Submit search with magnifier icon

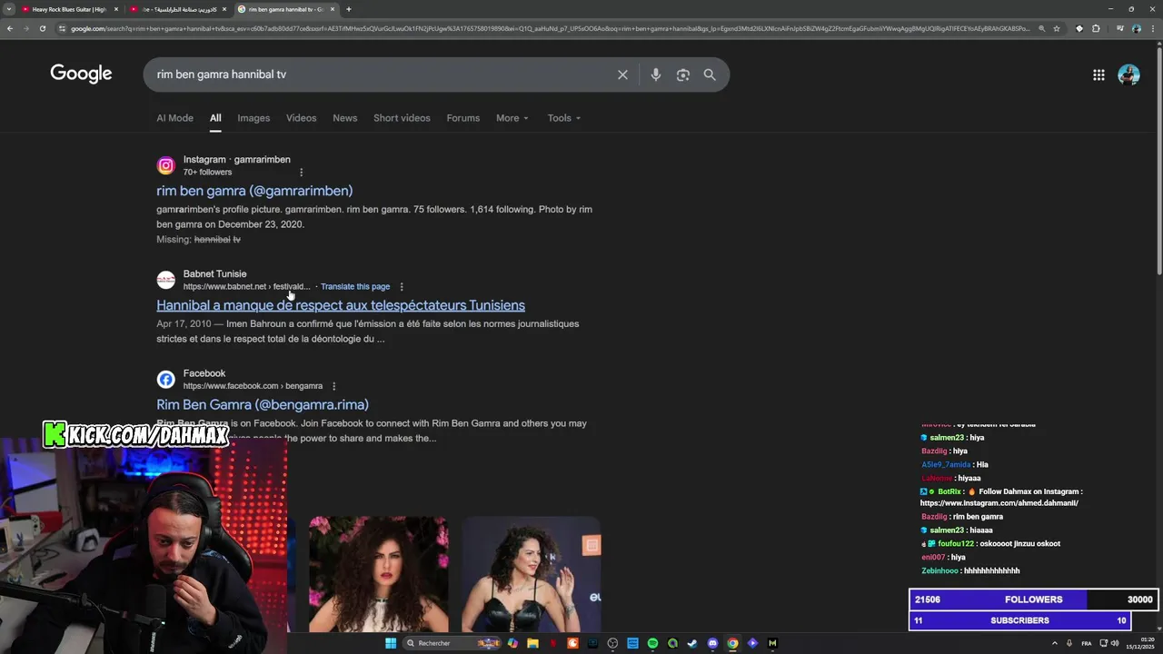710,74
